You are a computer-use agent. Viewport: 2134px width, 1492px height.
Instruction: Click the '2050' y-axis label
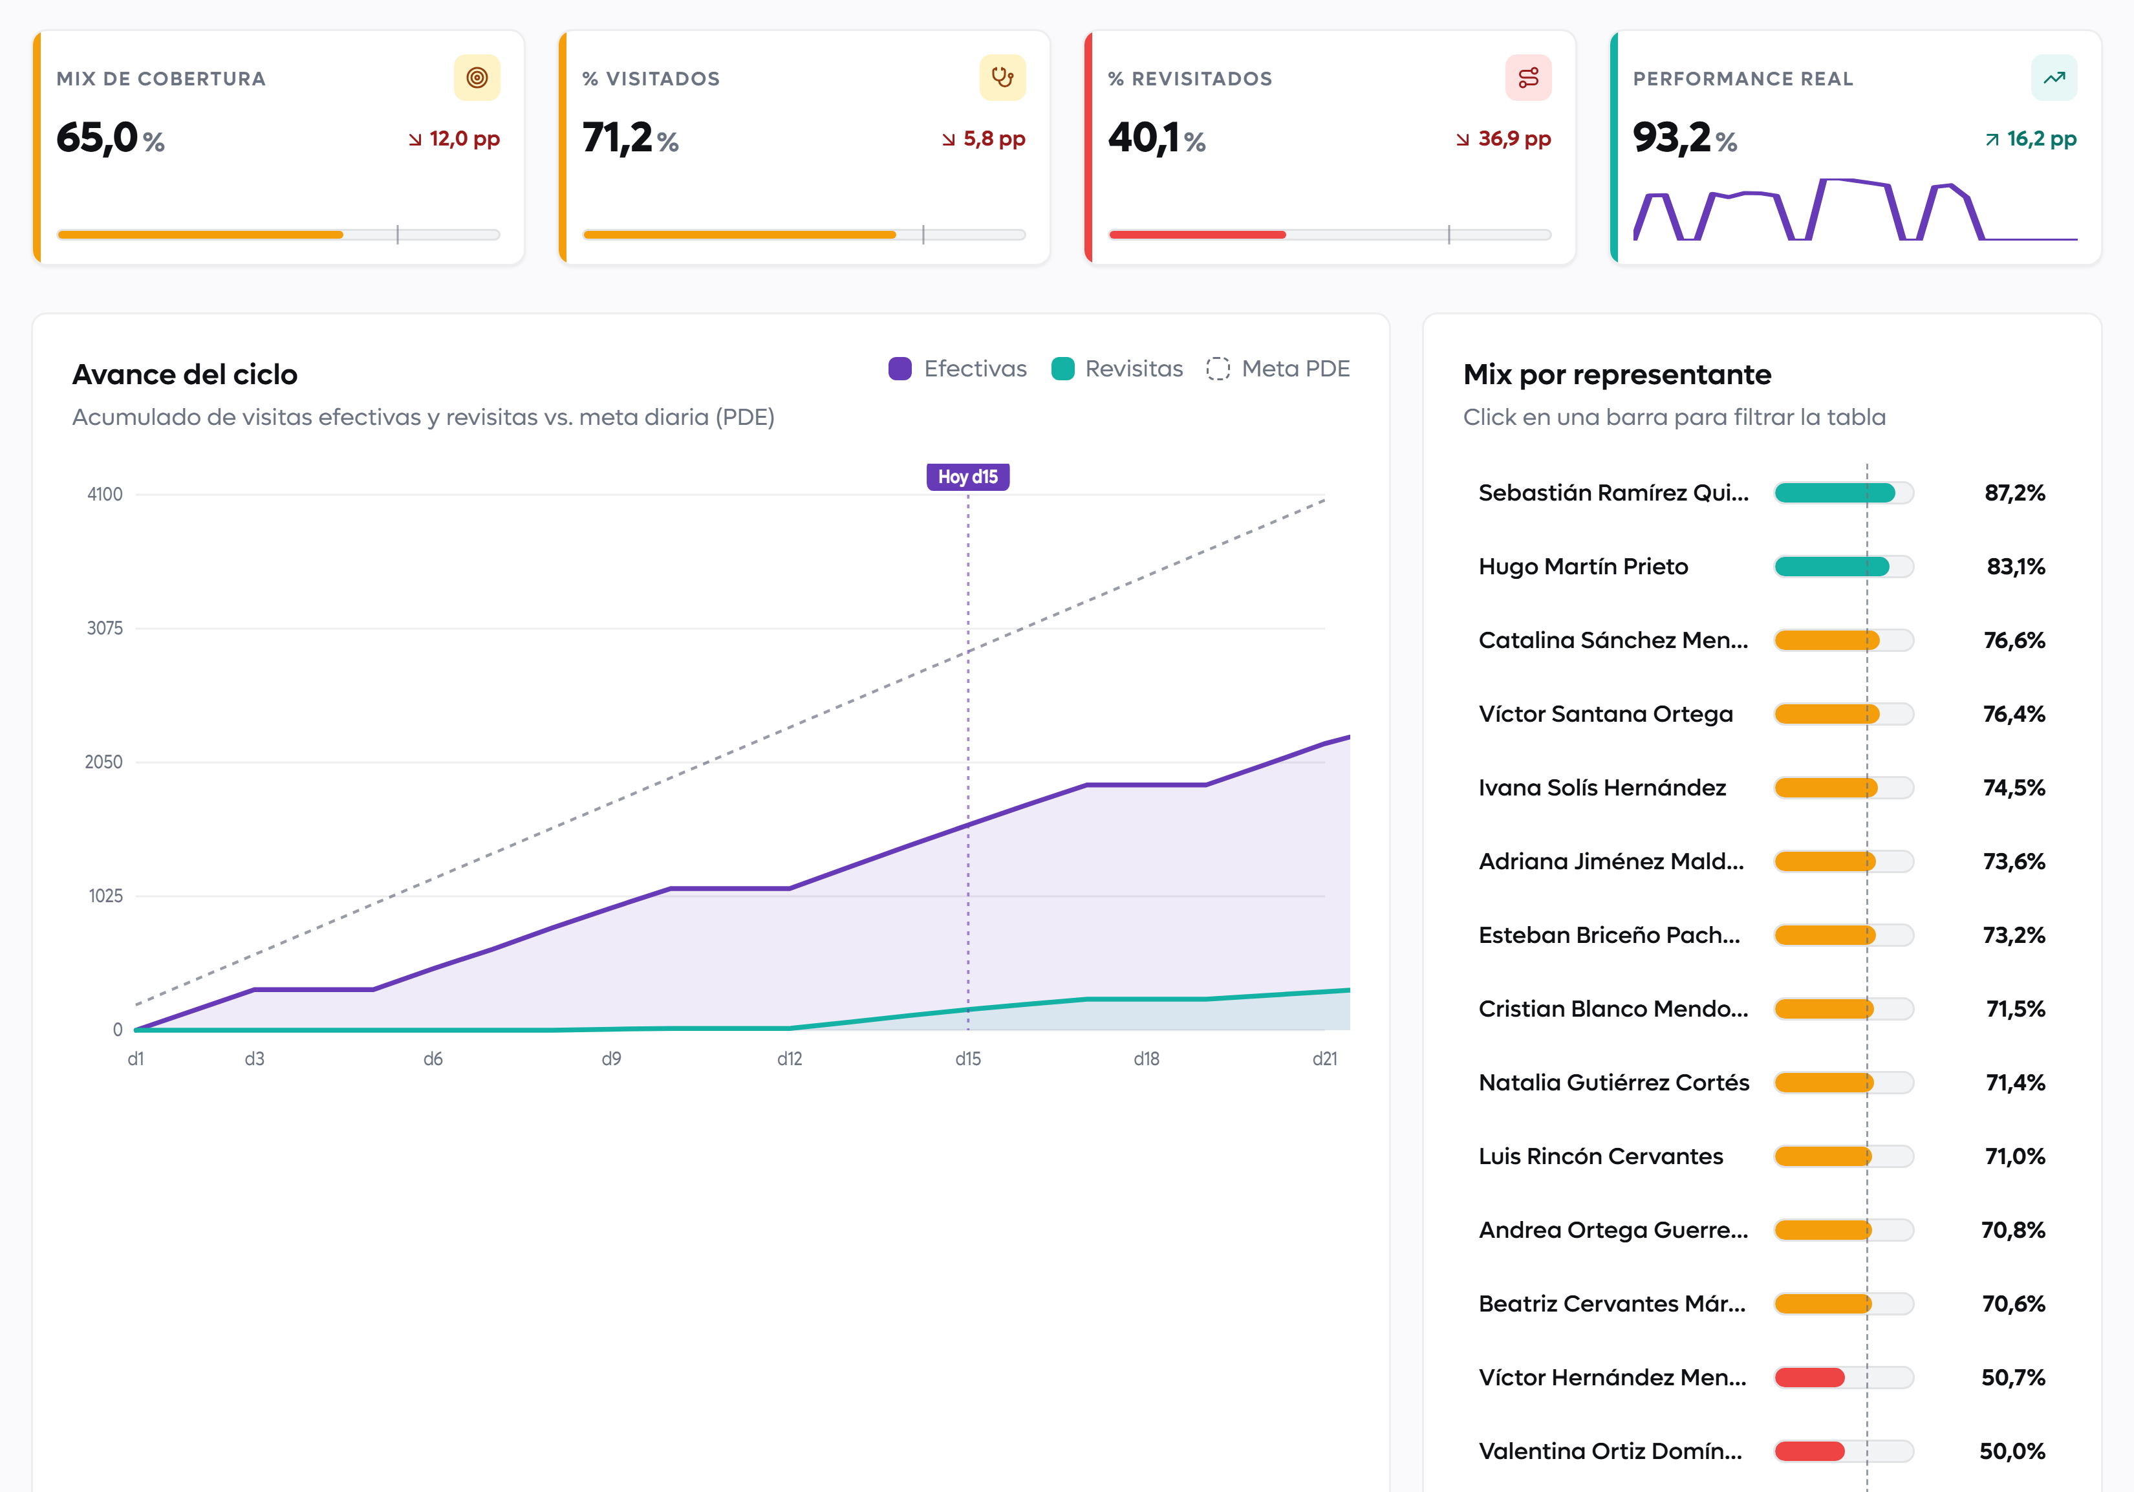pos(104,762)
